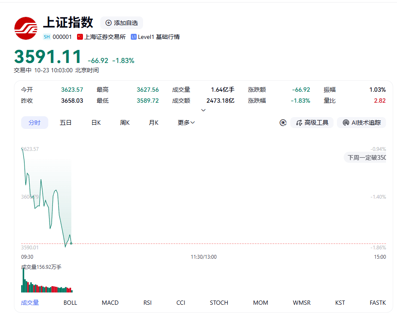This screenshot has width=397, height=317.
Task: Select CCI indicator
Action: [x=181, y=303]
